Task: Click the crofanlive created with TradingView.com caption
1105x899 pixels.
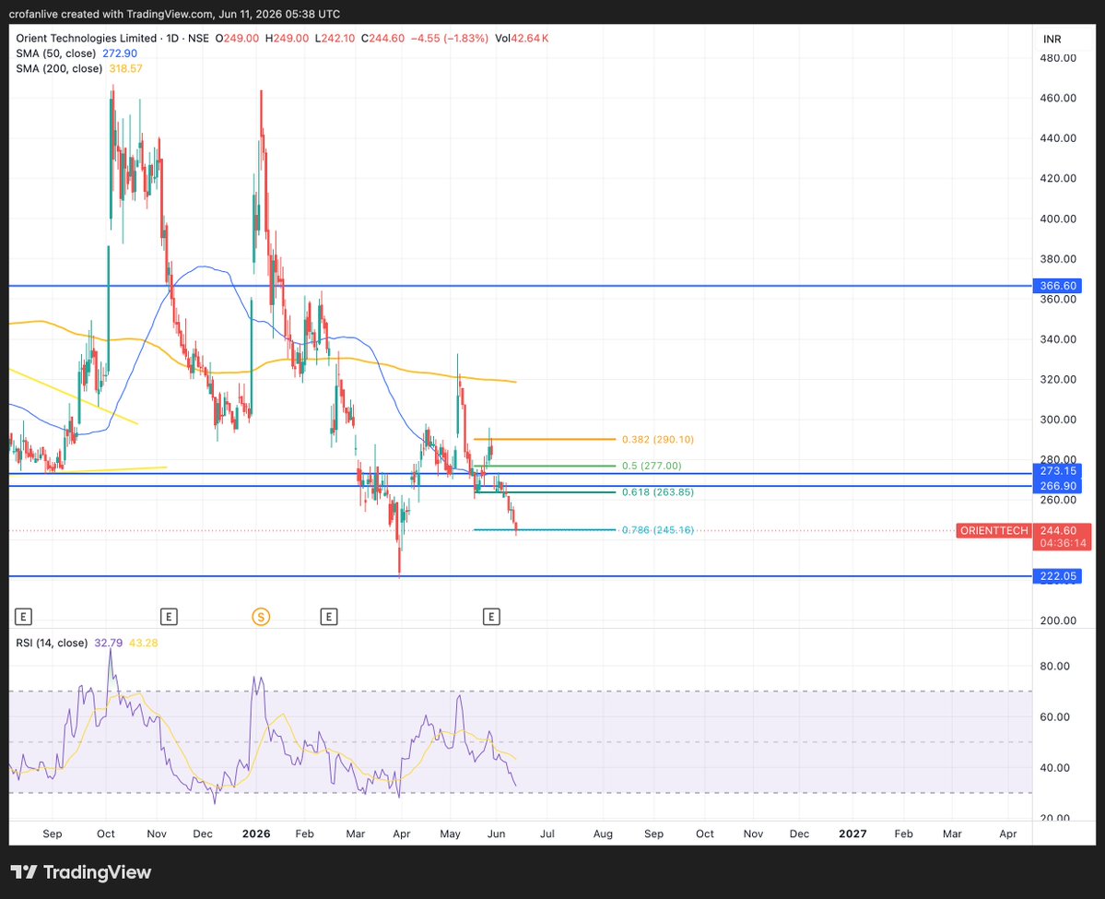Action: coord(174,14)
